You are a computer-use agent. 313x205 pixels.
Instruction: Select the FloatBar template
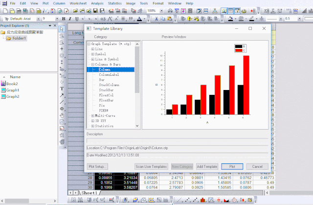point(106,100)
